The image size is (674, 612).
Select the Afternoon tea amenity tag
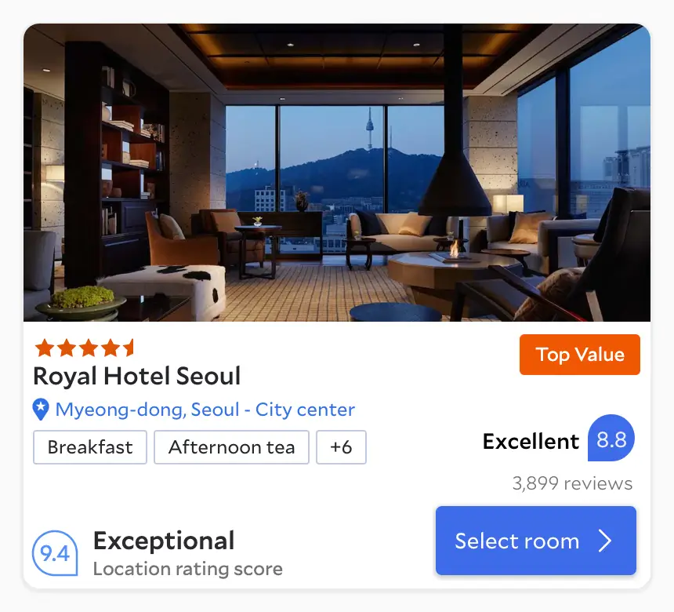[231, 447]
